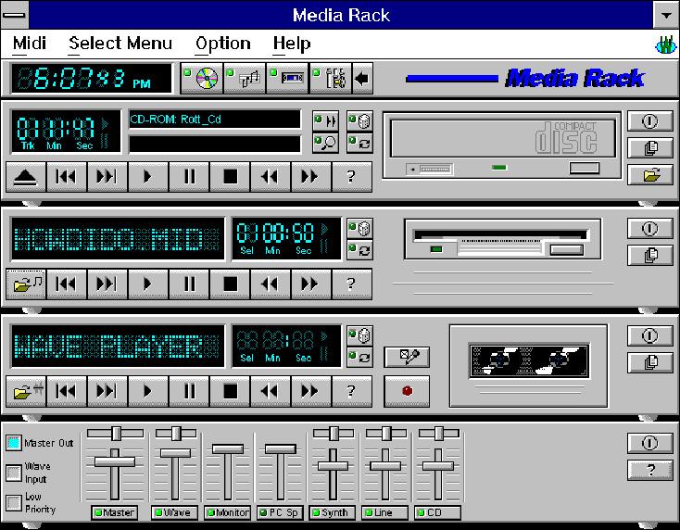Toggle the Wave player module button
Viewport: 680px width, 530px height.
click(287, 78)
